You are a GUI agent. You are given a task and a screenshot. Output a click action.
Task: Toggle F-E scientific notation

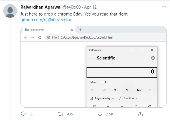point(104,82)
